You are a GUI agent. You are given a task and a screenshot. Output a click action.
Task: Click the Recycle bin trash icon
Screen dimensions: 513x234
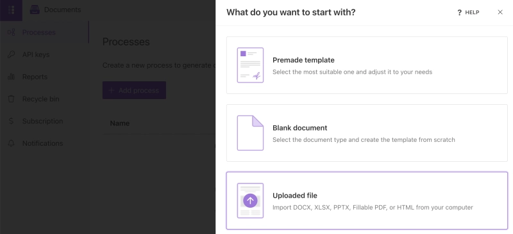click(x=12, y=99)
